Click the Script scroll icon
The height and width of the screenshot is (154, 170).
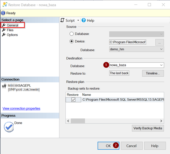[62, 20]
